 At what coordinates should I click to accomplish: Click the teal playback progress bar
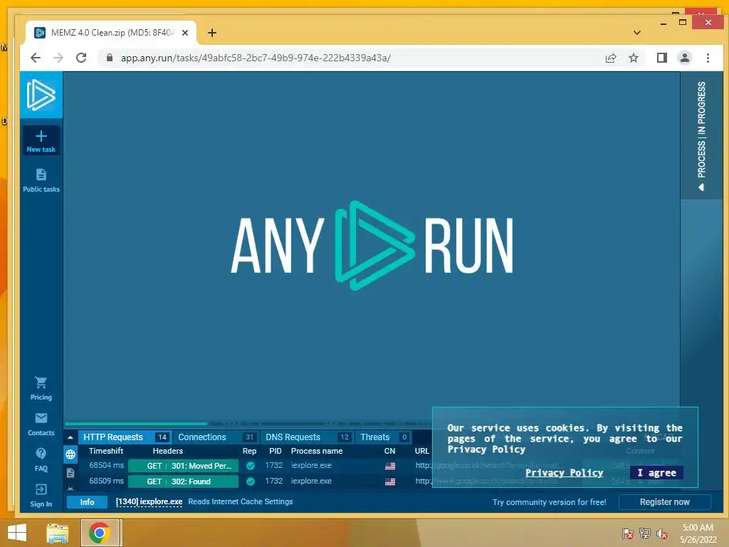pyautogui.click(x=136, y=424)
